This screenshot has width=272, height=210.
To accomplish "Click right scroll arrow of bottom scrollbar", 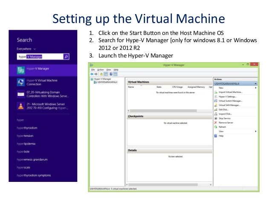I will pyautogui.click(x=211, y=185).
